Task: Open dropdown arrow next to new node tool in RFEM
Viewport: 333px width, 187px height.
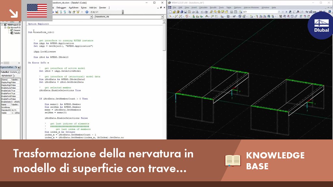Action: (173, 16)
